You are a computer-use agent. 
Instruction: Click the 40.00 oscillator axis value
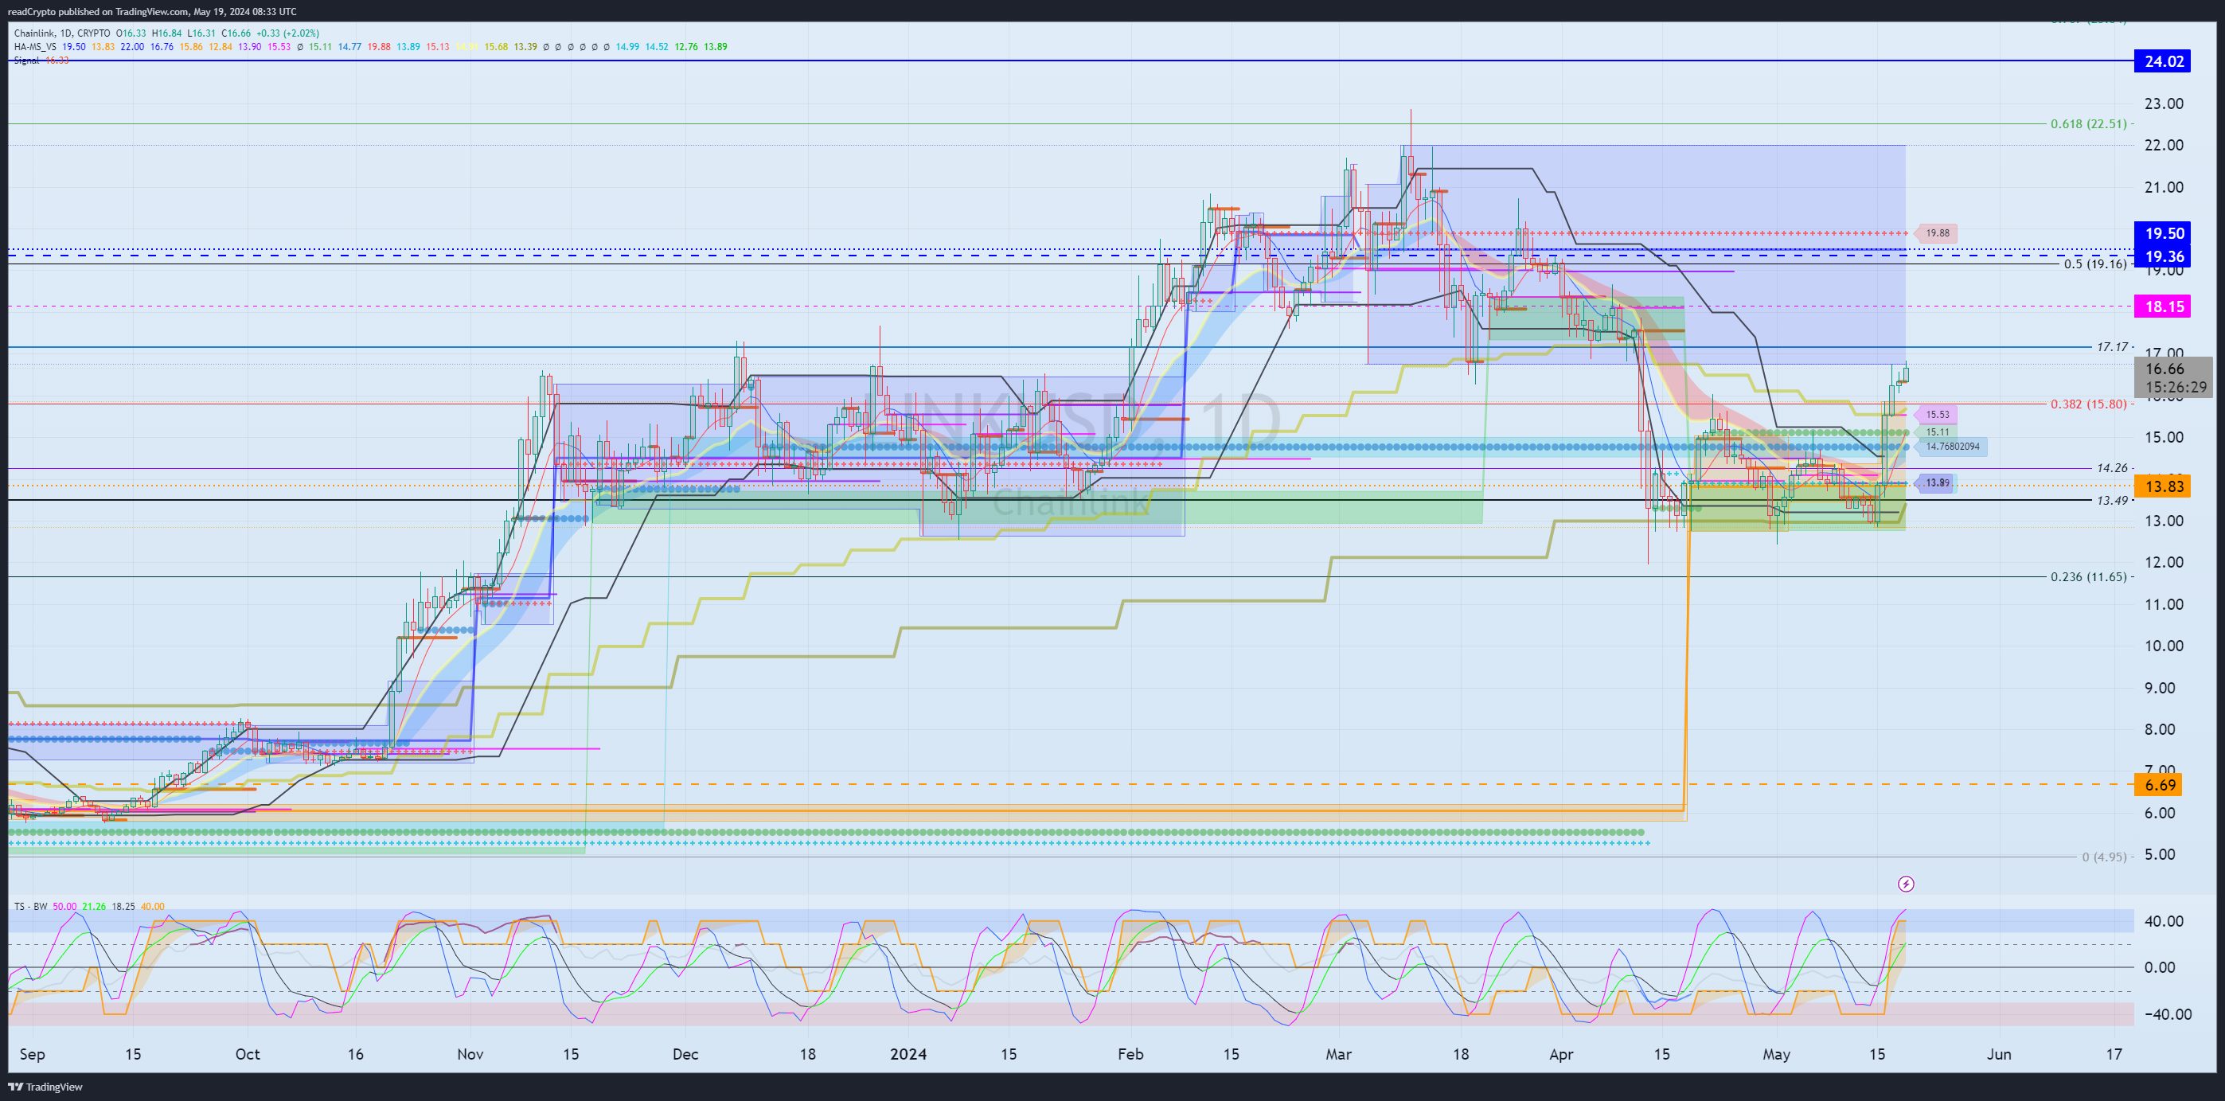click(2164, 921)
